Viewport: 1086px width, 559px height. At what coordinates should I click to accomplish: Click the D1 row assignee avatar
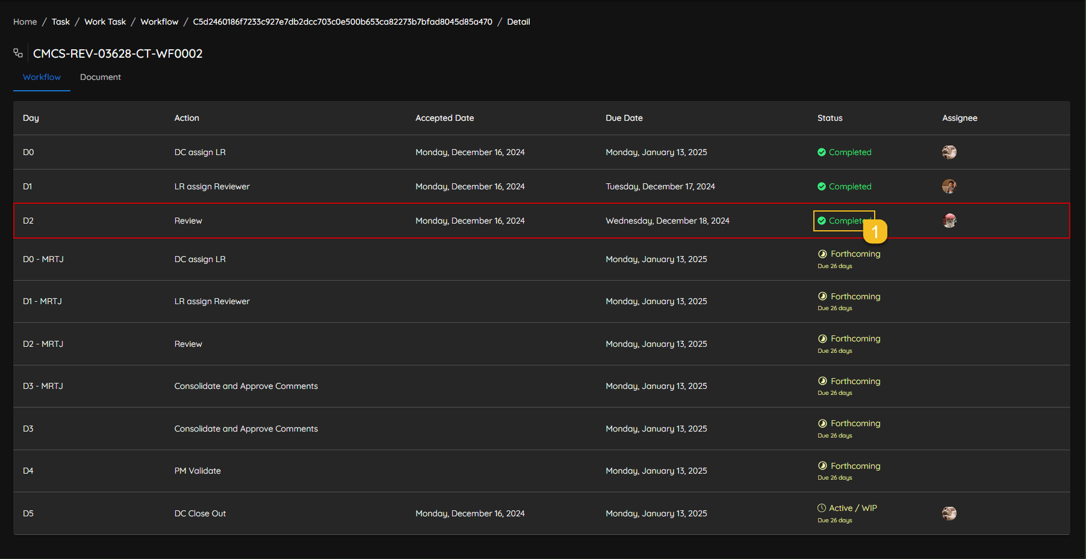[x=949, y=186]
